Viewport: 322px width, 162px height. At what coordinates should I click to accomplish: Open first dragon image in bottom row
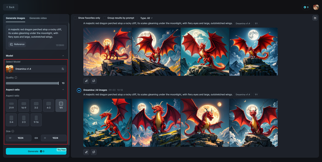click(x=108, y=123)
